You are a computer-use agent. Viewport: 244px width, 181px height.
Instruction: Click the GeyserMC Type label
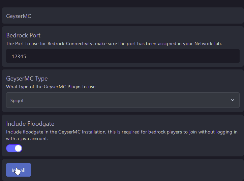27,79
